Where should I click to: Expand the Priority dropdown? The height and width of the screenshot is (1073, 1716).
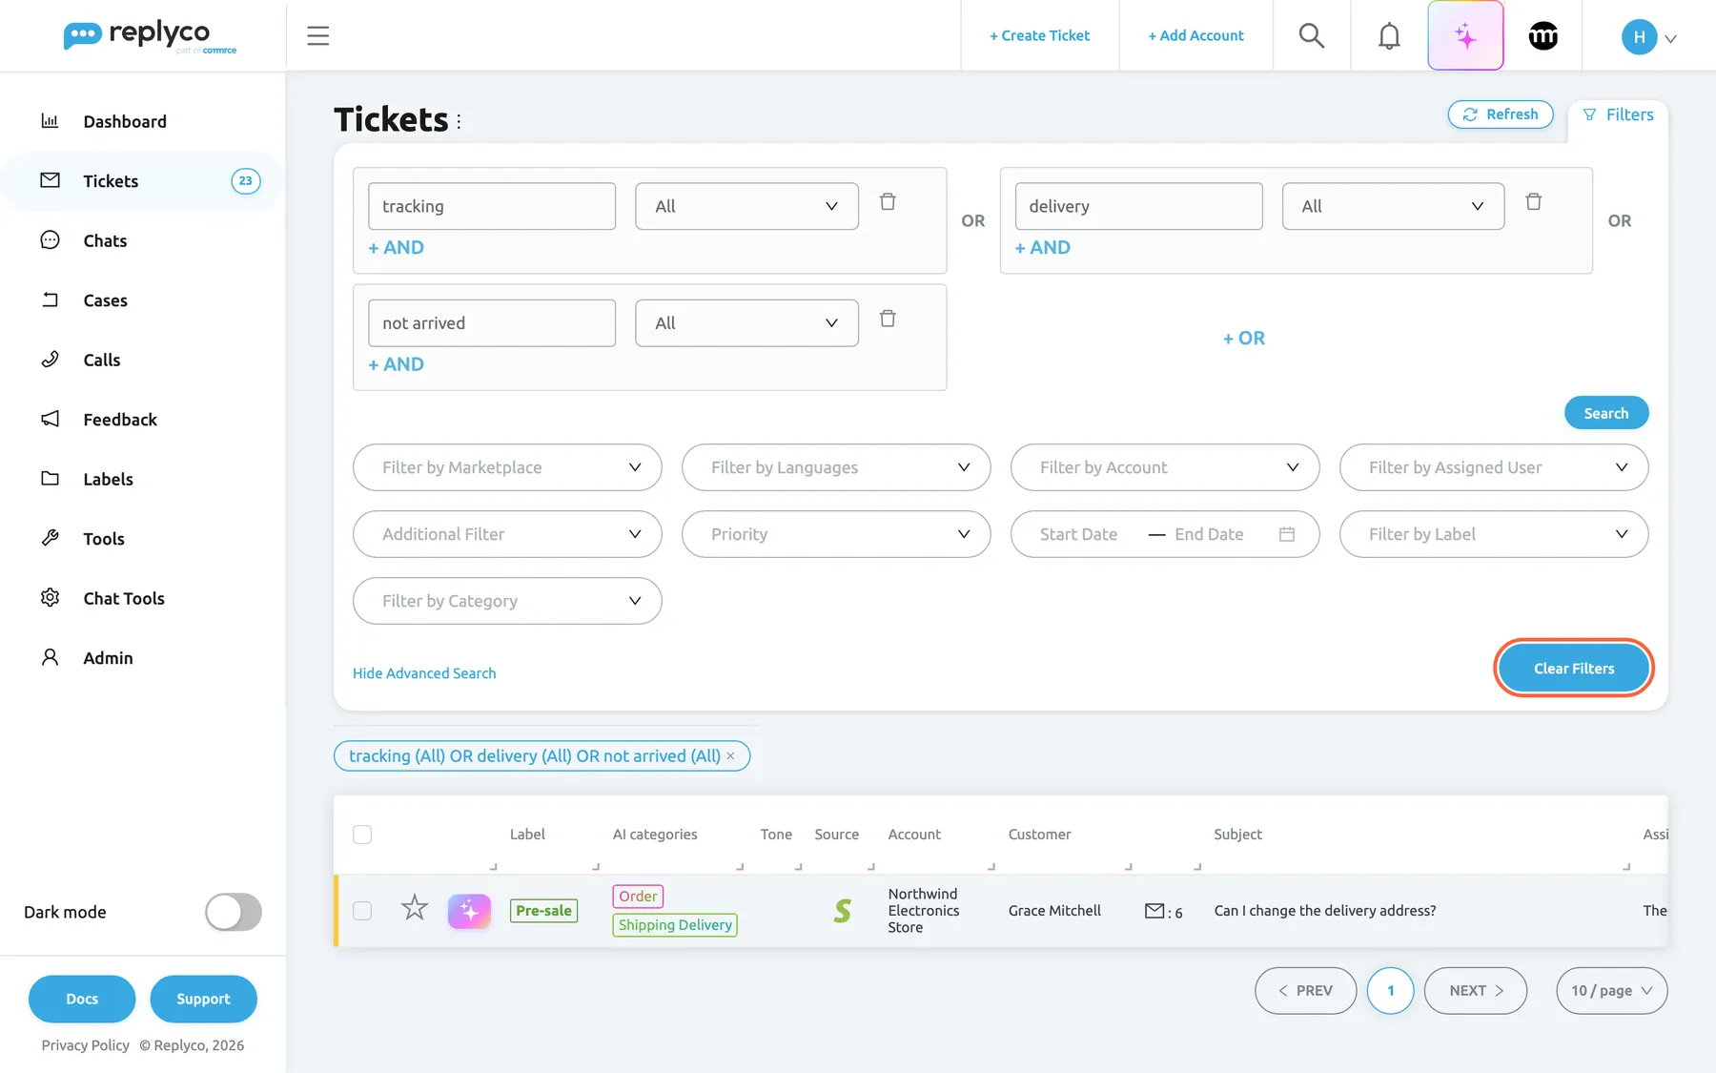836,534
